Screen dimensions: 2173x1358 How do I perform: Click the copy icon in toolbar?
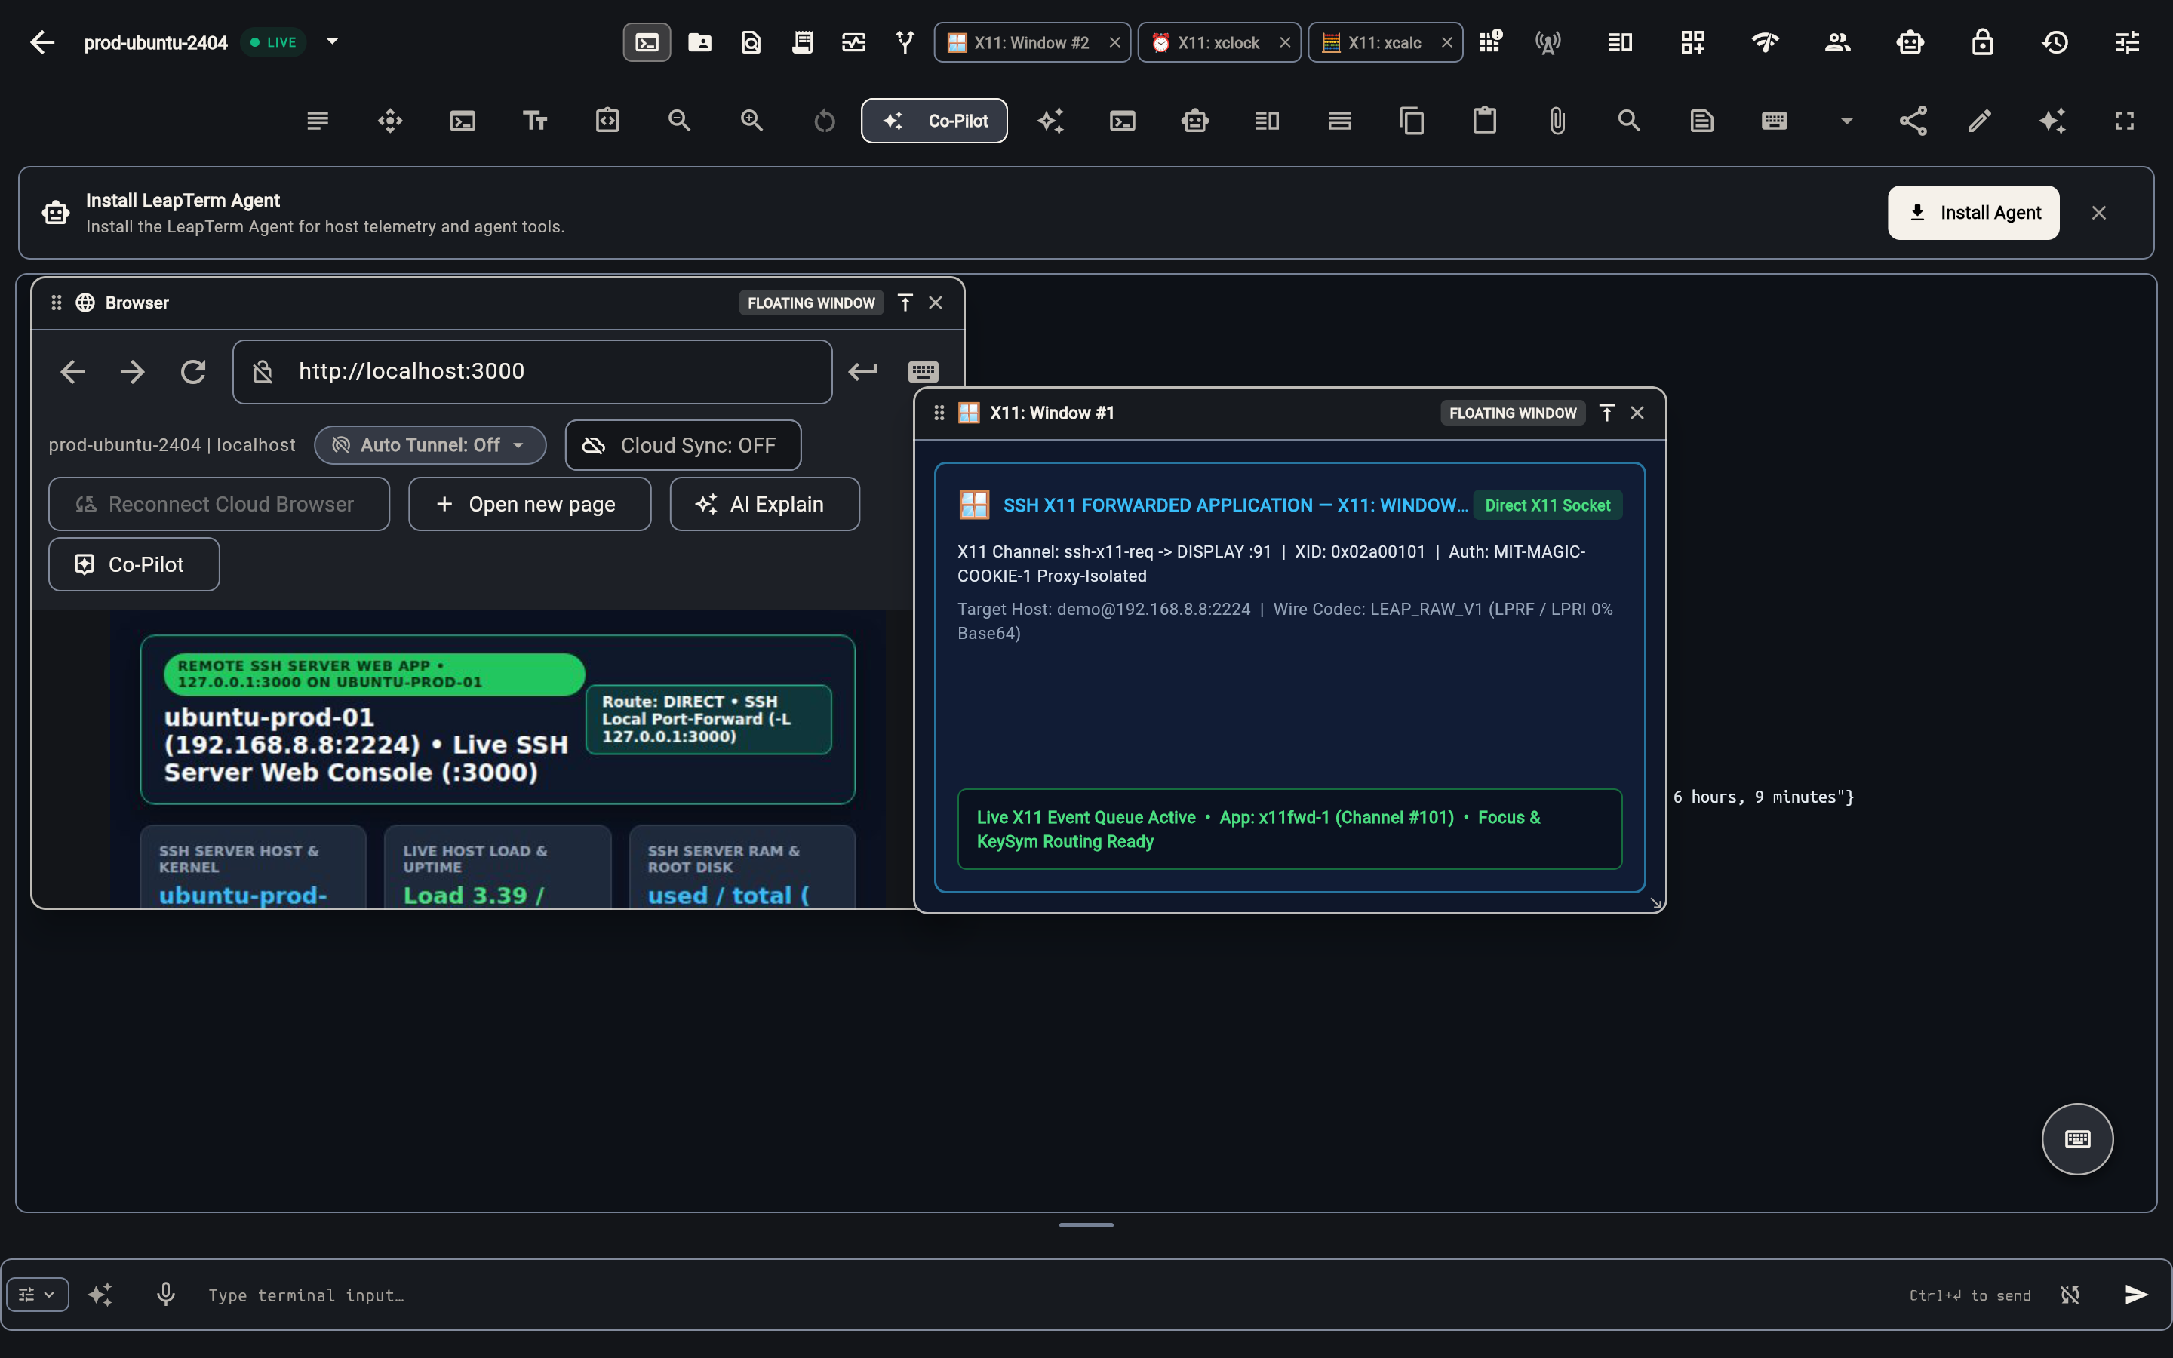[x=1412, y=121]
